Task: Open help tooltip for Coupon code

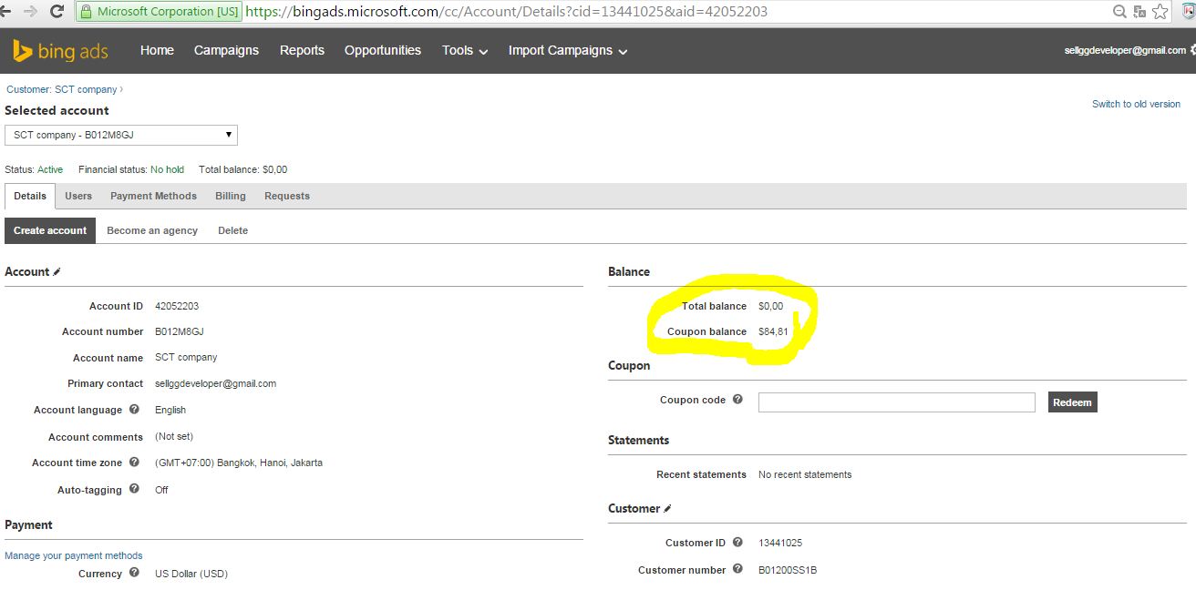Action: 737,400
